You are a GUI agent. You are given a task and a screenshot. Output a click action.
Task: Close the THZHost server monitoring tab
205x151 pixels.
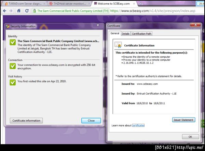tap(89, 4)
